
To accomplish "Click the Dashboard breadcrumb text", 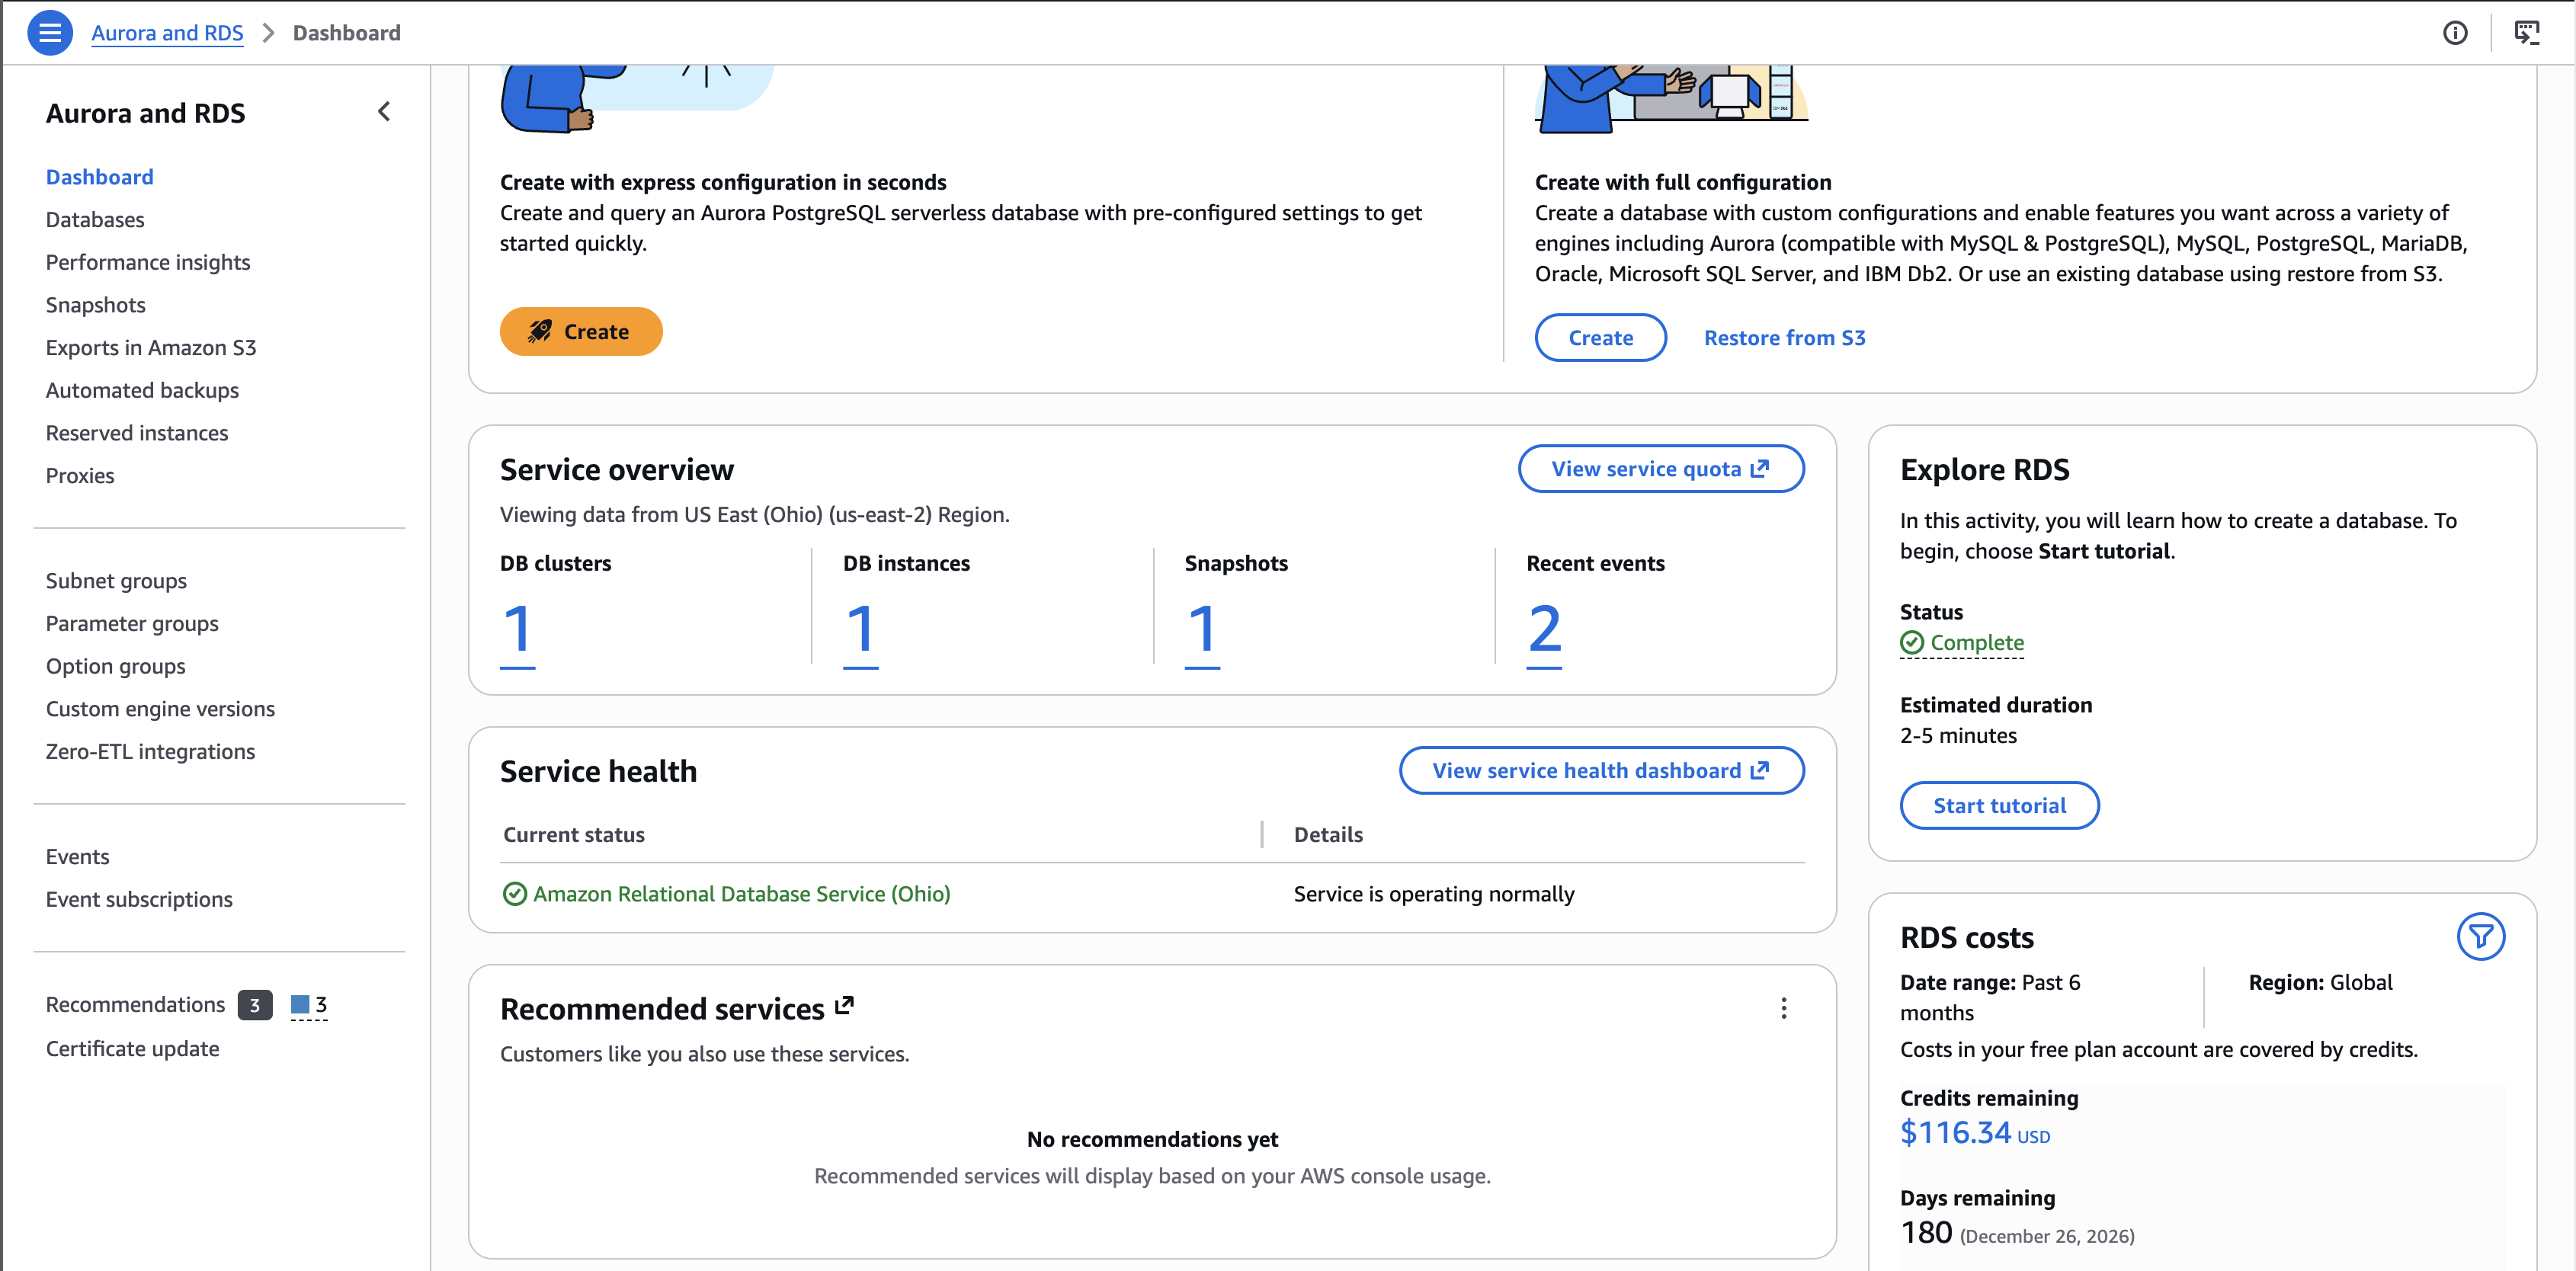I will click(x=346, y=33).
